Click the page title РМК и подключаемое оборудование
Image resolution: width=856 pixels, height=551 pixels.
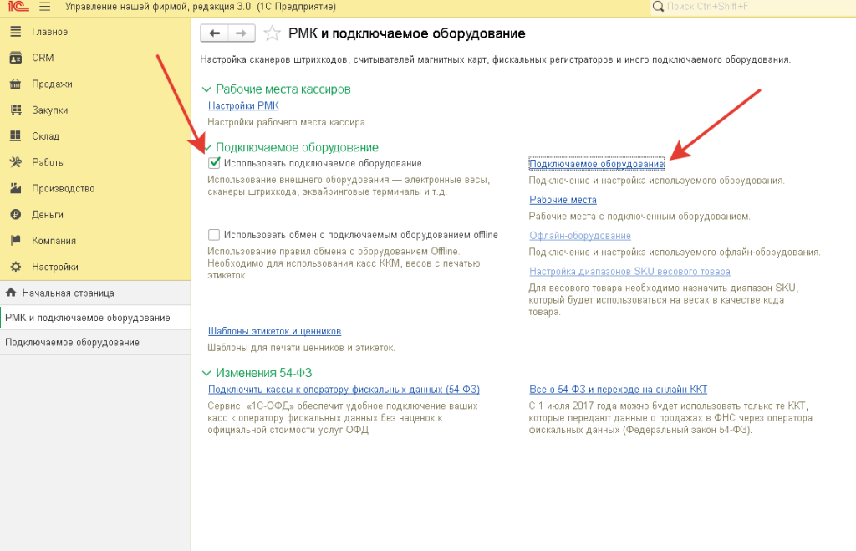coord(407,33)
